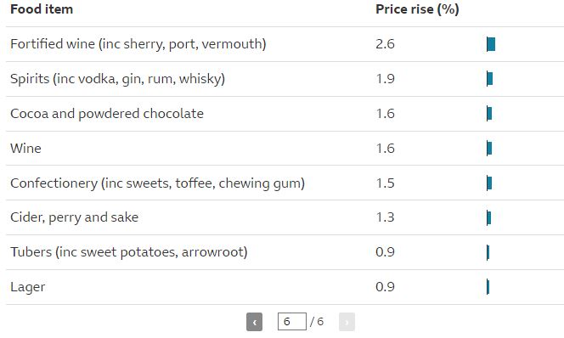Click the Wine 1.6 price value
Screen dimensions: 564x338
385,149
